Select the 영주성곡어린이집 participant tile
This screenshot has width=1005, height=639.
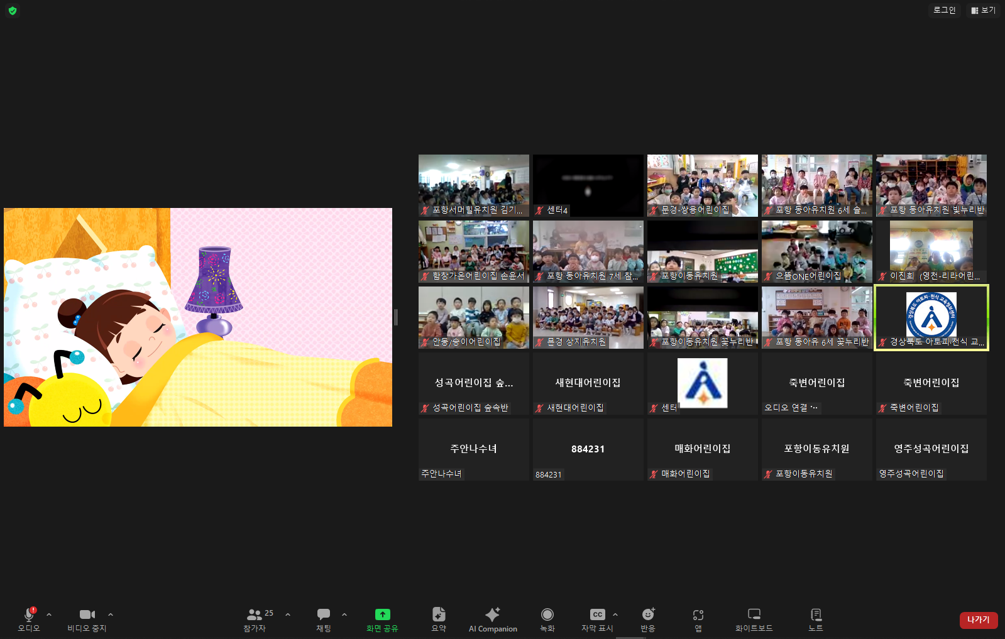point(931,449)
